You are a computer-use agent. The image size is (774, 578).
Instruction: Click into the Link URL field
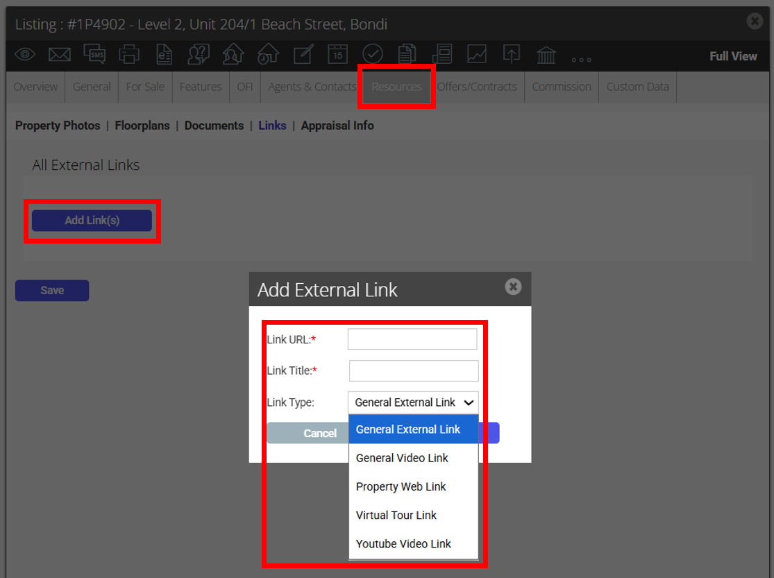click(x=412, y=339)
